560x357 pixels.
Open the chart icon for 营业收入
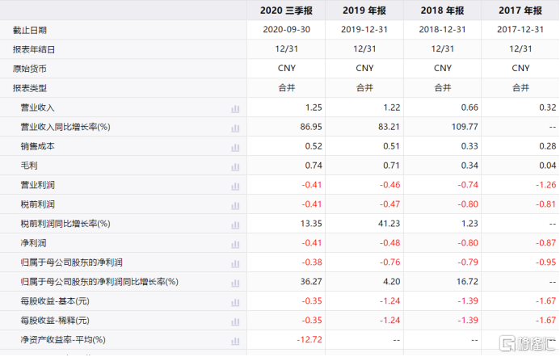(x=235, y=108)
